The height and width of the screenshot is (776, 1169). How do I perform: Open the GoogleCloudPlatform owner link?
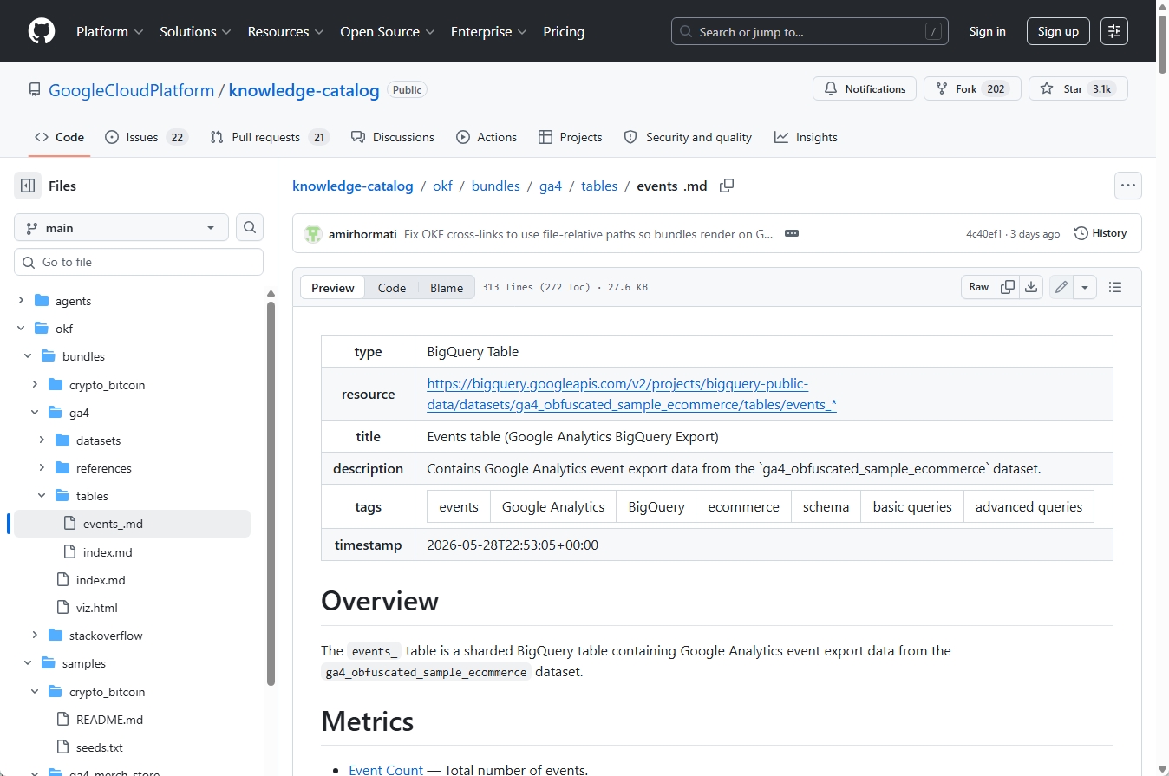131,90
